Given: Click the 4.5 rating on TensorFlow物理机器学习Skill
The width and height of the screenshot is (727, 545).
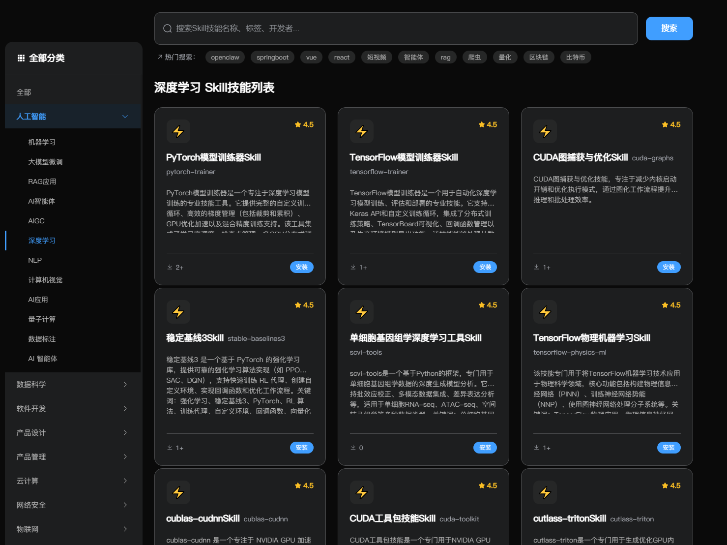Looking at the screenshot, I should pyautogui.click(x=671, y=305).
